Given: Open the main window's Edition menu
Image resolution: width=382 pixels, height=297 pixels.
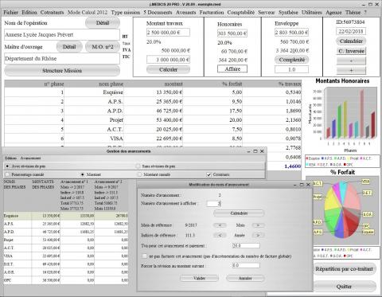Looking at the screenshot, I should click(x=29, y=13).
